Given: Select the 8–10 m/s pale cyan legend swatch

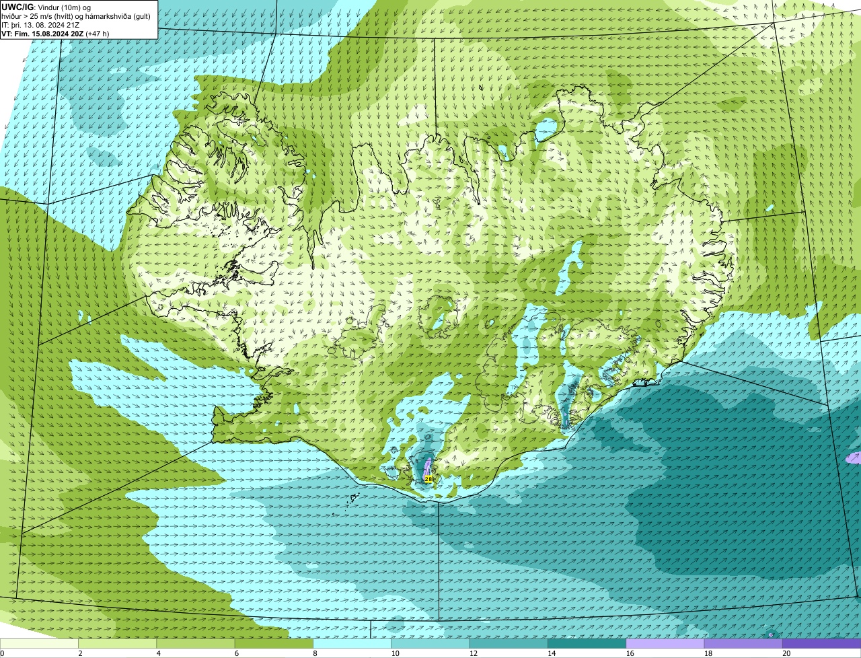Looking at the screenshot, I should click(352, 643).
